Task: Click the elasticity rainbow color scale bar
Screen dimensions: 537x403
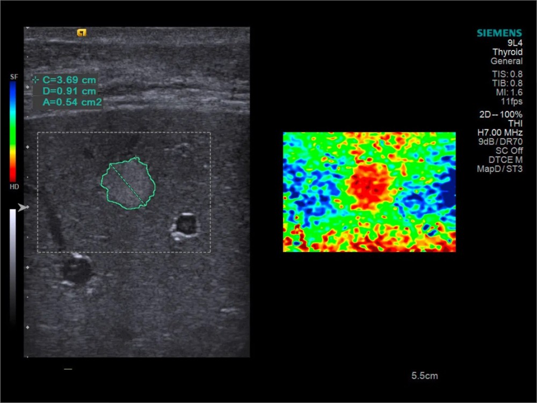Action: point(13,132)
